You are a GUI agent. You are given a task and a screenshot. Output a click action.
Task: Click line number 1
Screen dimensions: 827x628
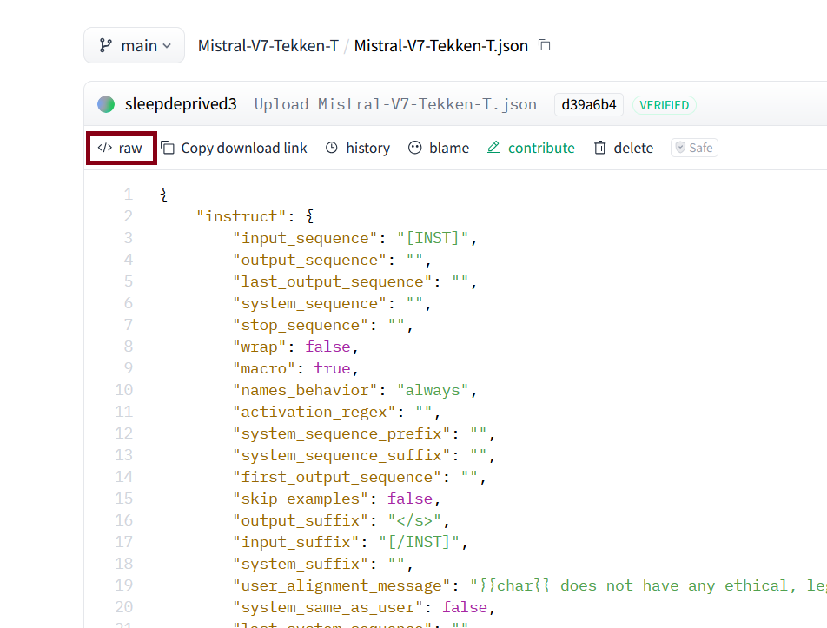(129, 195)
